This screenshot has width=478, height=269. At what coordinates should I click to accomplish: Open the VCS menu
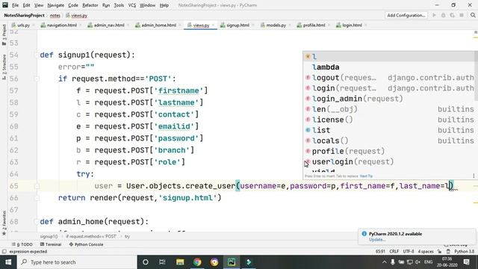(132, 5)
